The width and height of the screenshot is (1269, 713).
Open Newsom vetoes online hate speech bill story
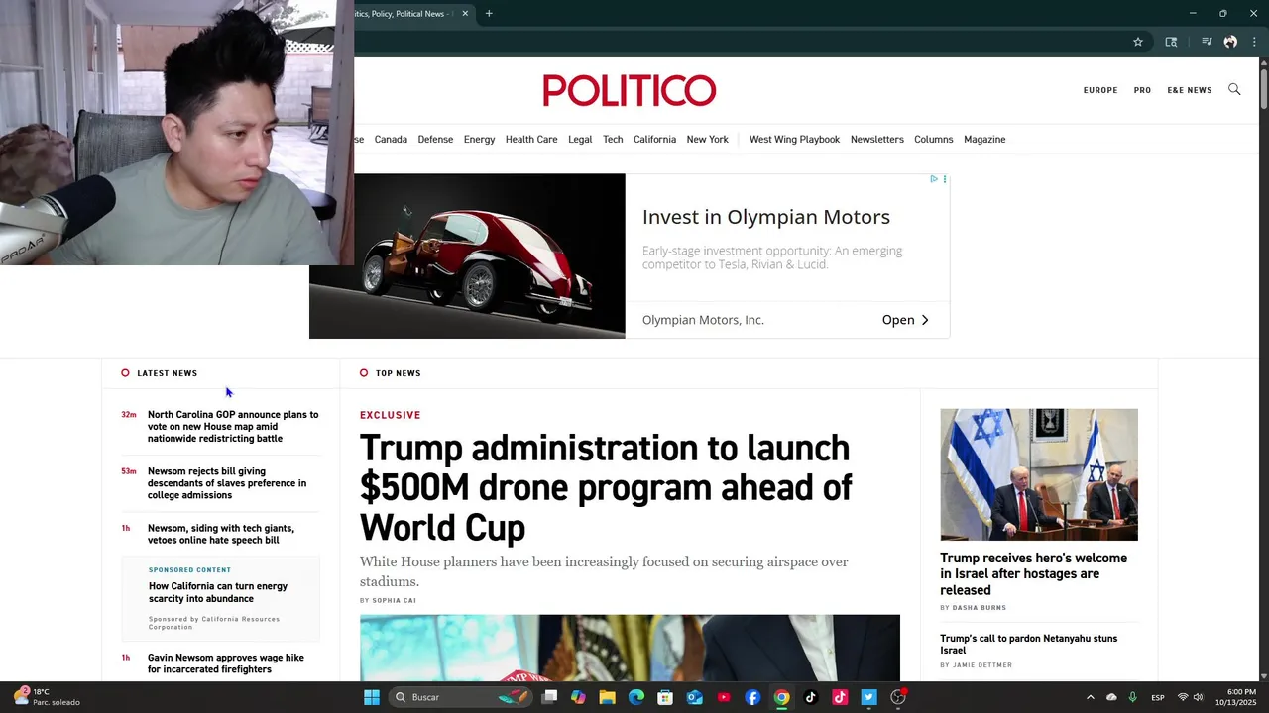221,534
